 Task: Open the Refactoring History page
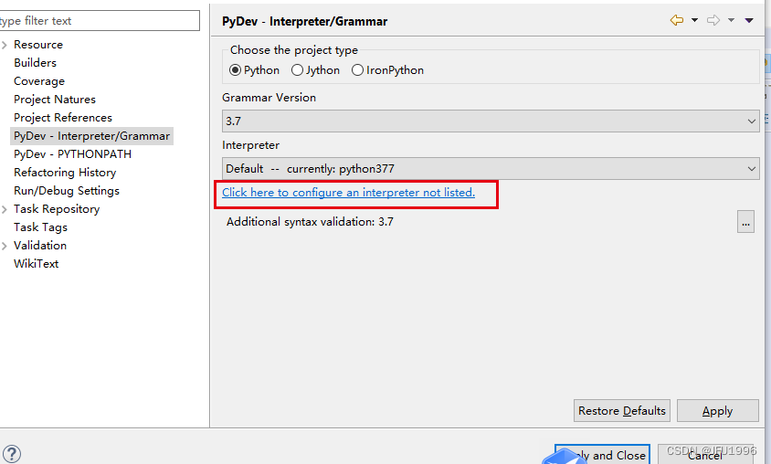tap(65, 173)
